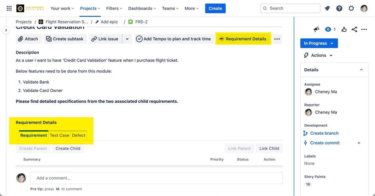Click the Create Child button
Image resolution: width=375 pixels, height=196 pixels.
coord(68,149)
